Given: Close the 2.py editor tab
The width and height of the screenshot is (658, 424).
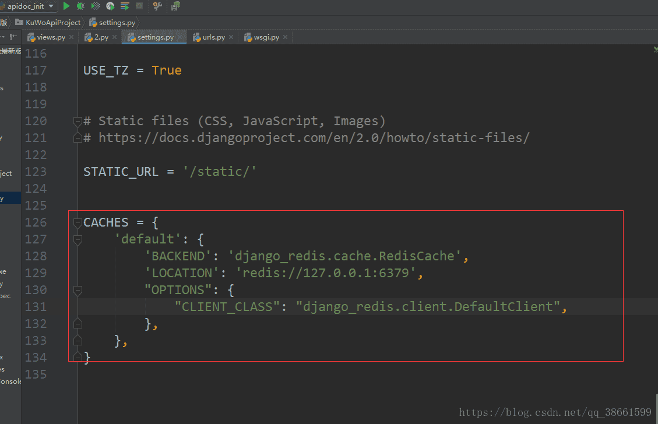Looking at the screenshot, I should click(113, 37).
